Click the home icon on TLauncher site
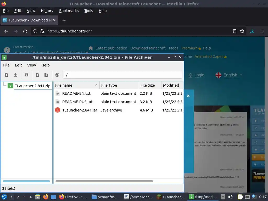This screenshot has height=201, width=268. click(91, 48)
